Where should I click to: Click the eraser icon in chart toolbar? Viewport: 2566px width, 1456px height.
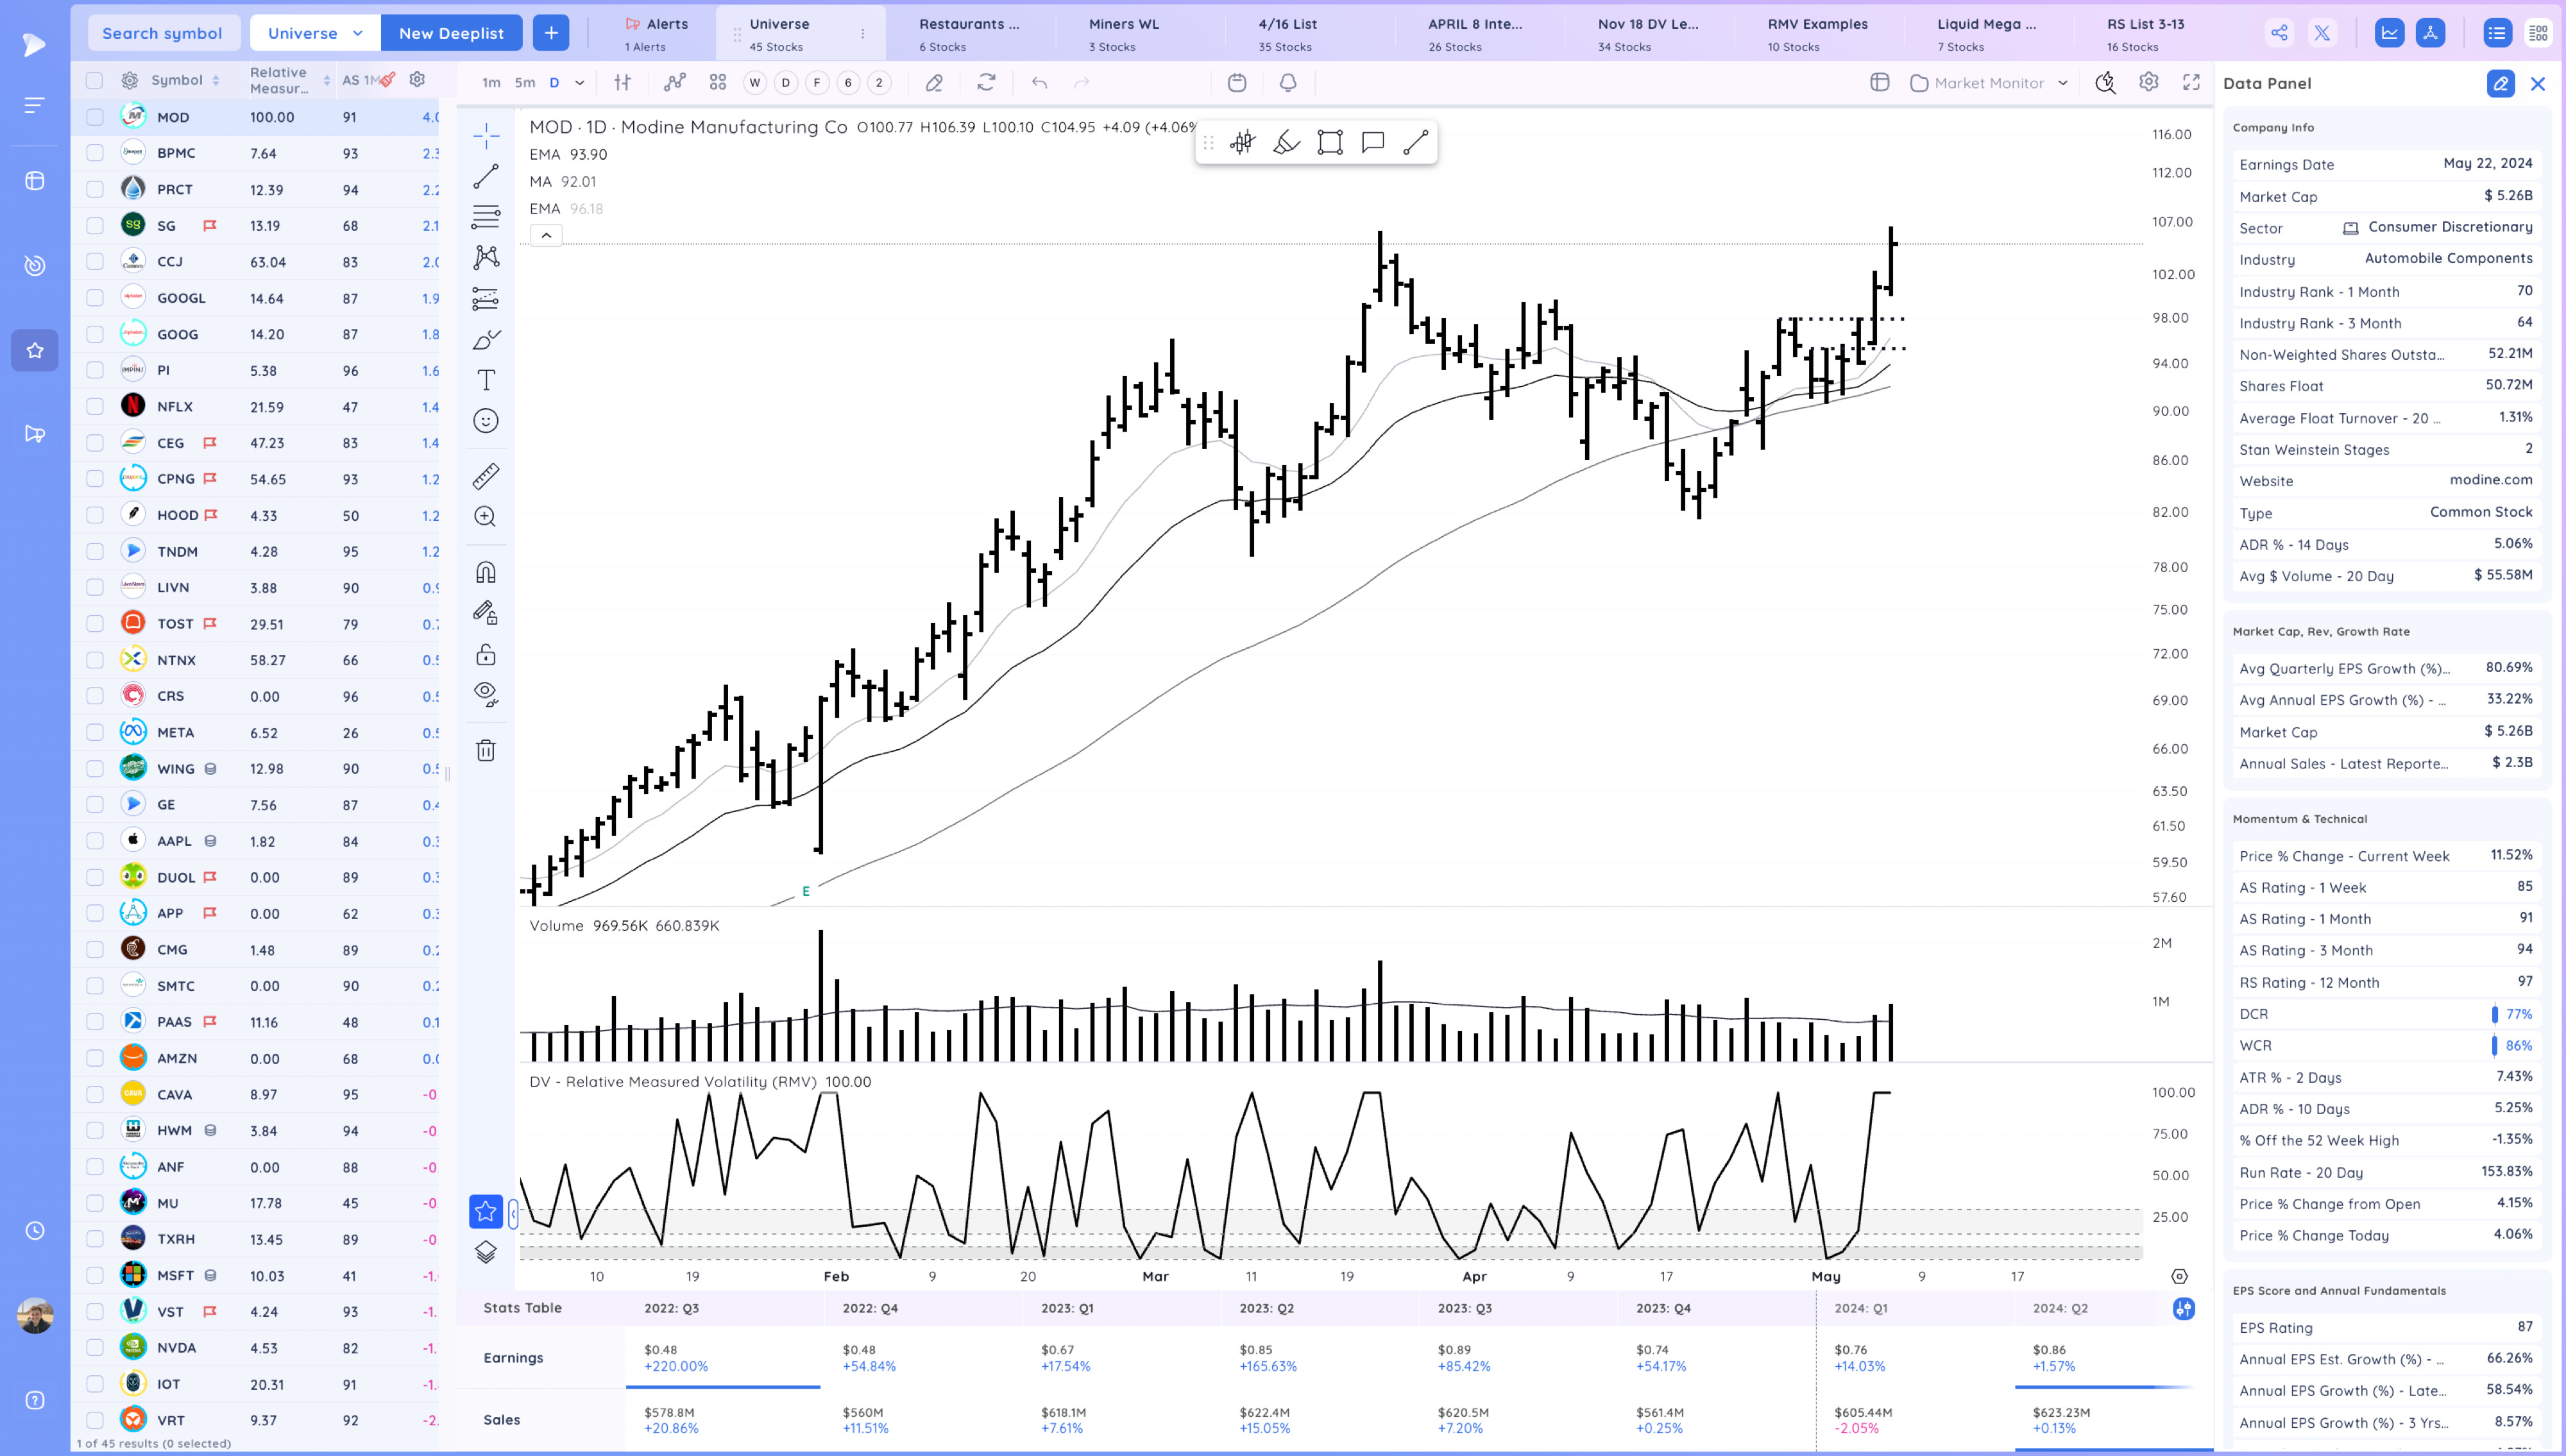click(934, 83)
